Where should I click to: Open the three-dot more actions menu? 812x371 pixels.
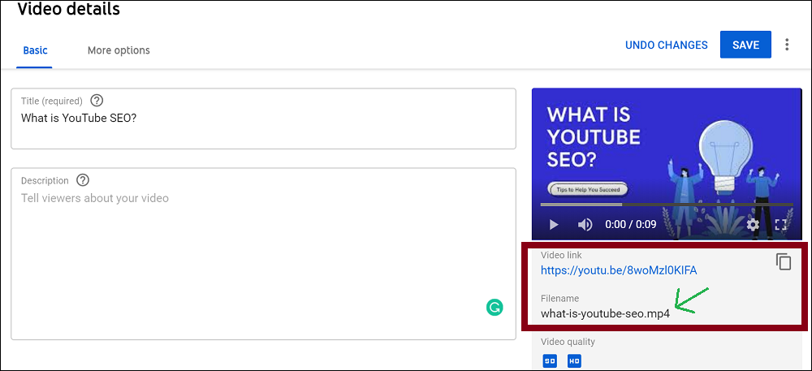pyautogui.click(x=787, y=45)
